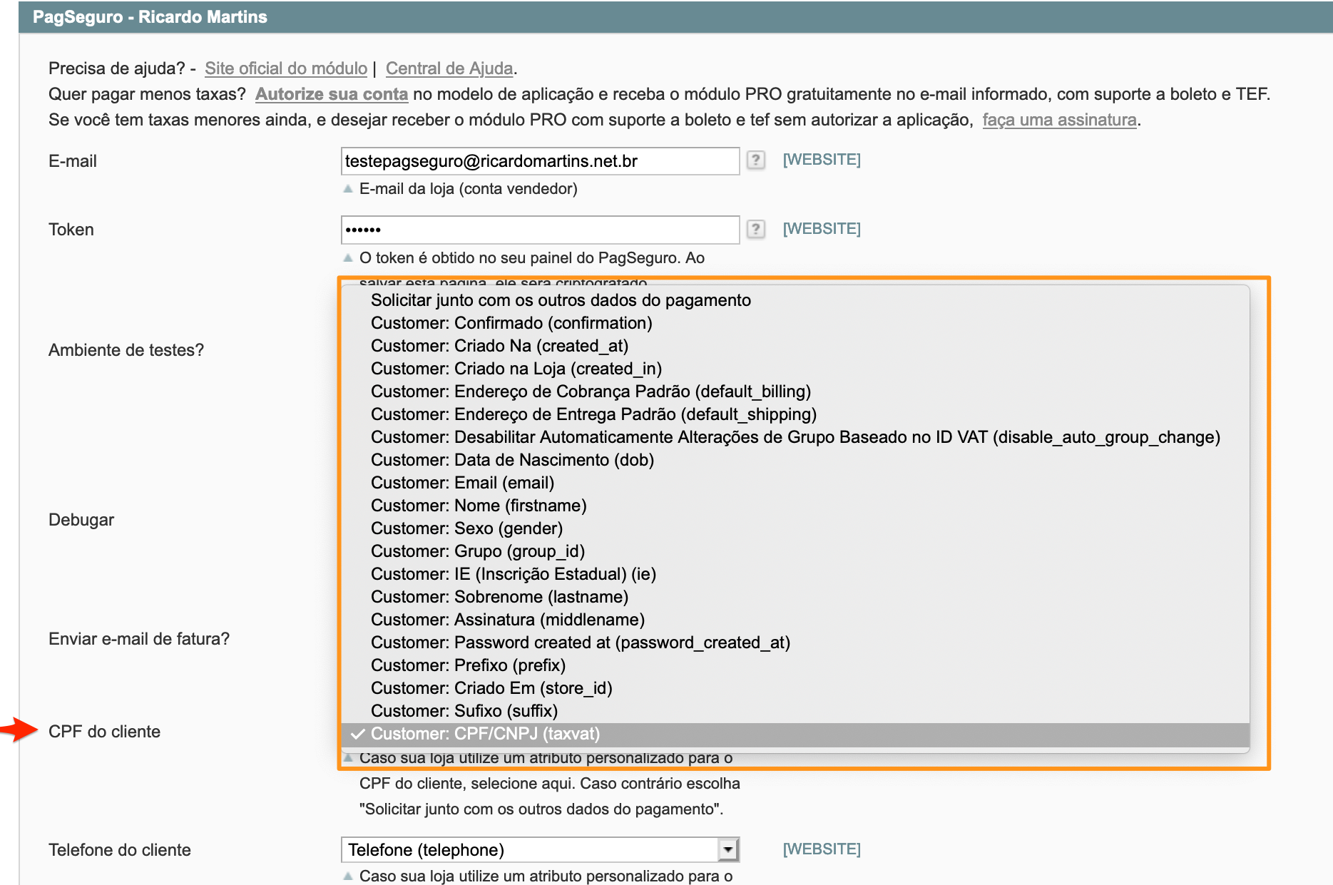Click the CPF do cliente label

click(x=104, y=732)
